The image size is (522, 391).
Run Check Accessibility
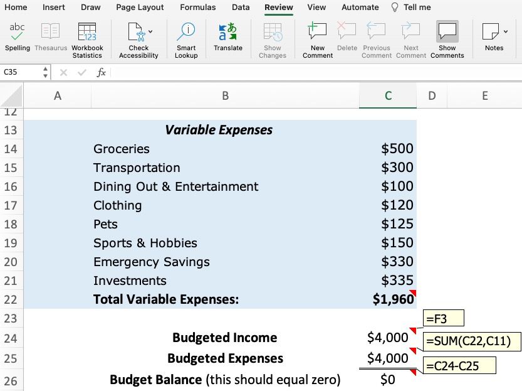pos(138,40)
